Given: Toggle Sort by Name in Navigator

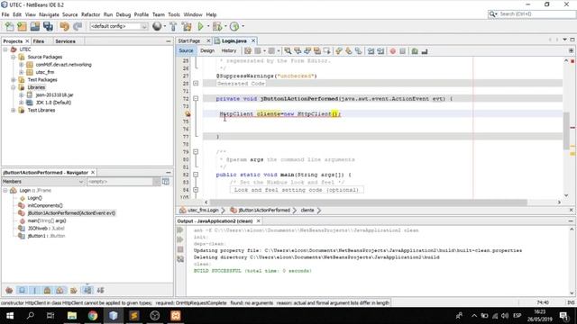Looking at the screenshot, I should 87,290.
